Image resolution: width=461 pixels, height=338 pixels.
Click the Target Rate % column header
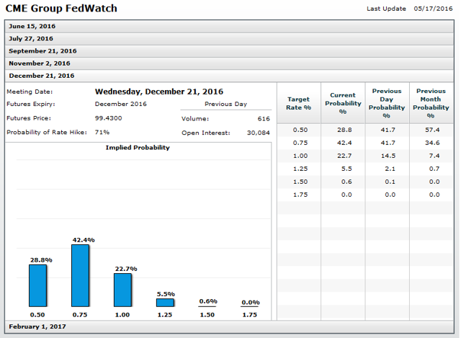pos(299,103)
